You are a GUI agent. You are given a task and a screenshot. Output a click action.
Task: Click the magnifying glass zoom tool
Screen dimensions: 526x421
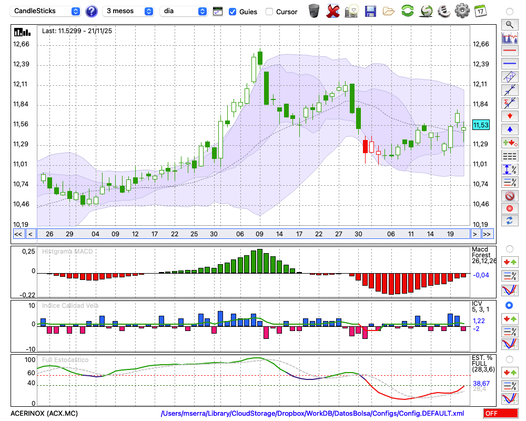click(509, 24)
